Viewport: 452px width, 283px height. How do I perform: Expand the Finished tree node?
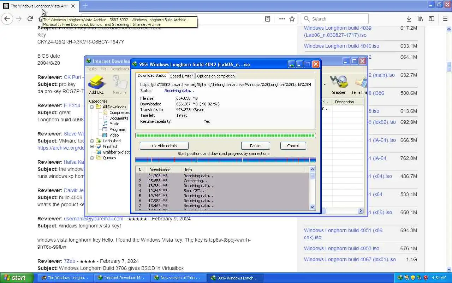(x=92, y=146)
